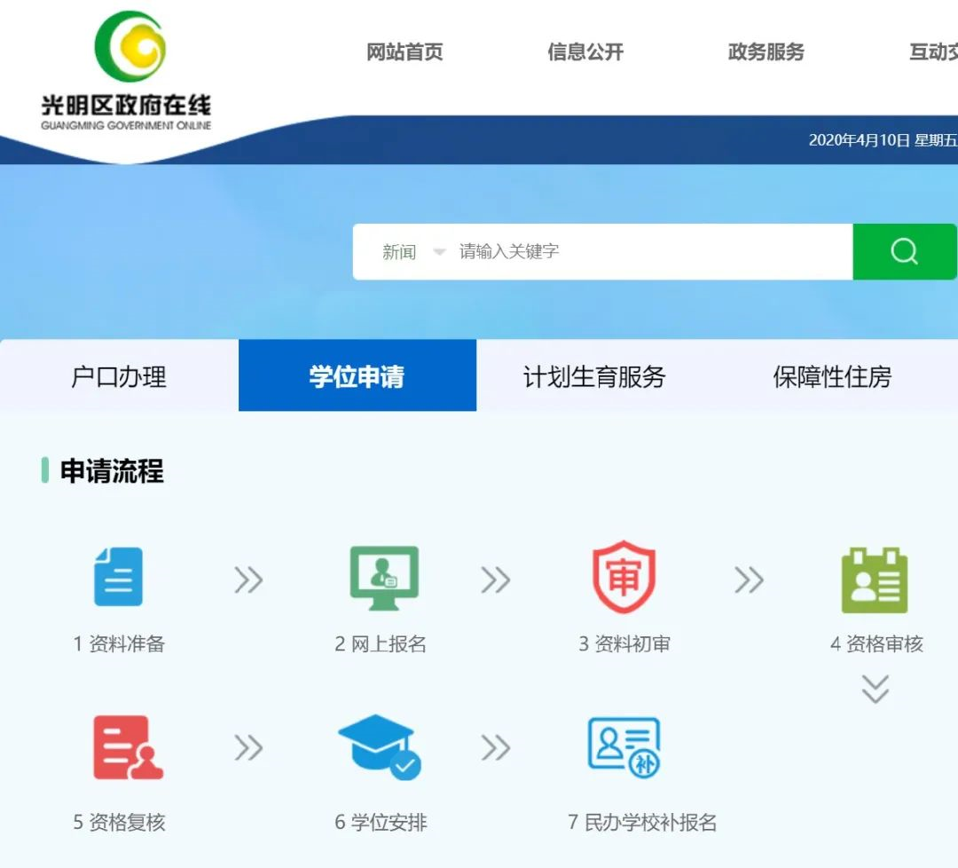Click the 资格审核 badge icon

875,580
